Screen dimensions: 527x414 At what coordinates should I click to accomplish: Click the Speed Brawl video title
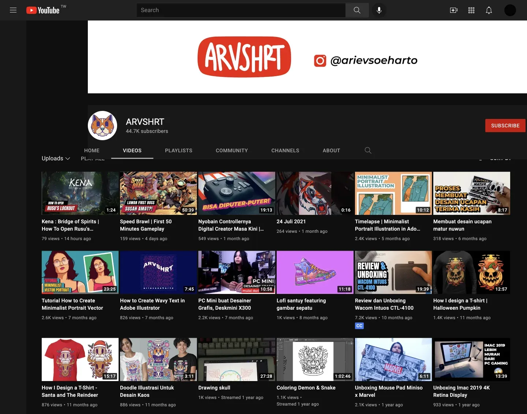(x=146, y=225)
